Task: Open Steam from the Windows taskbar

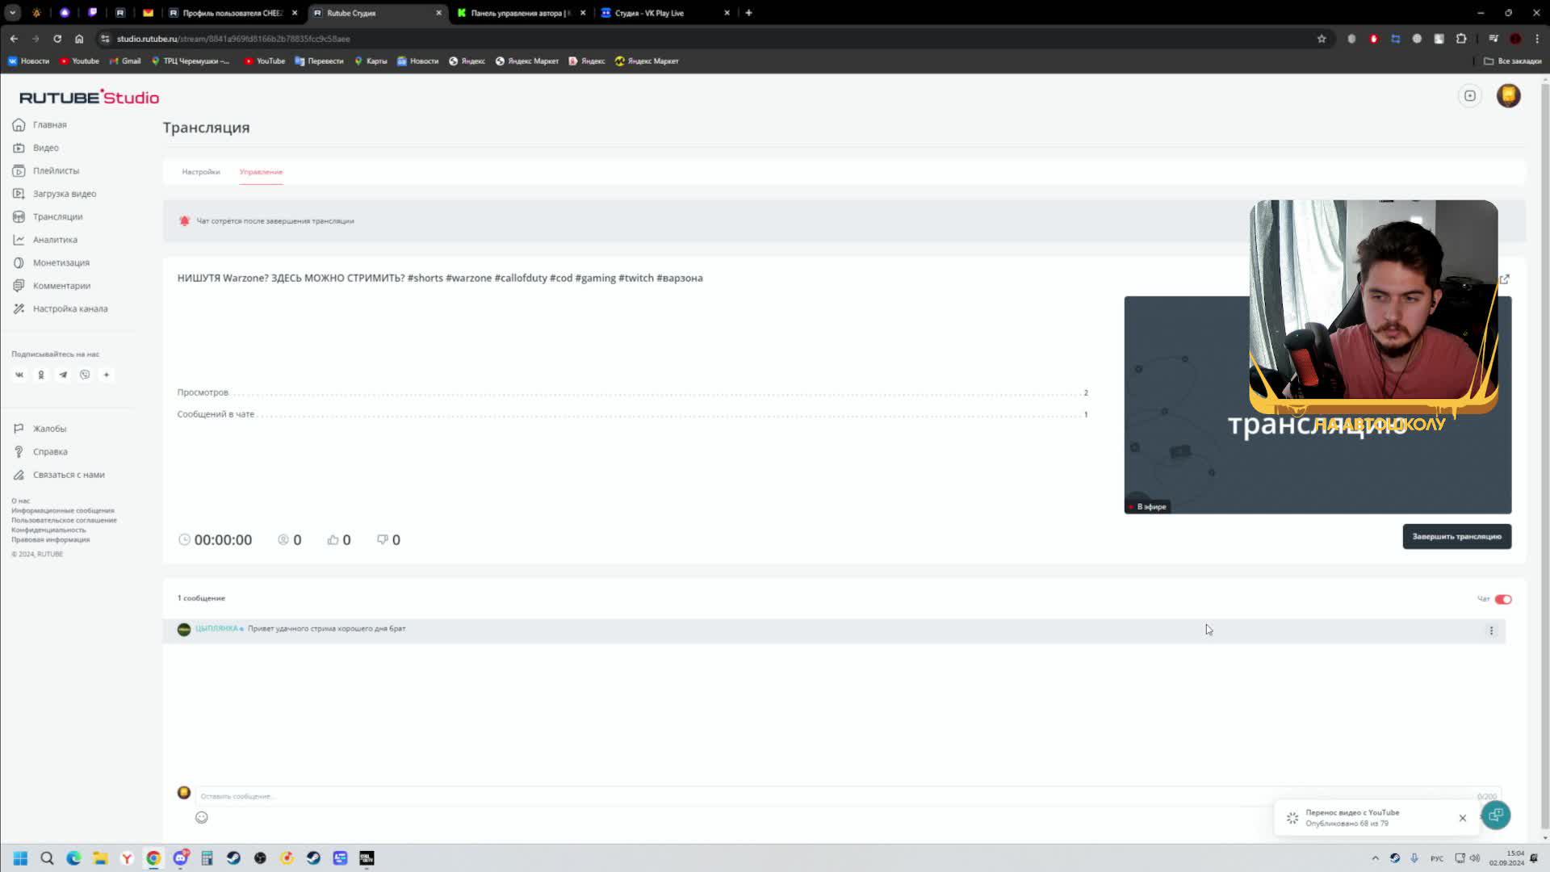Action: coord(233,858)
